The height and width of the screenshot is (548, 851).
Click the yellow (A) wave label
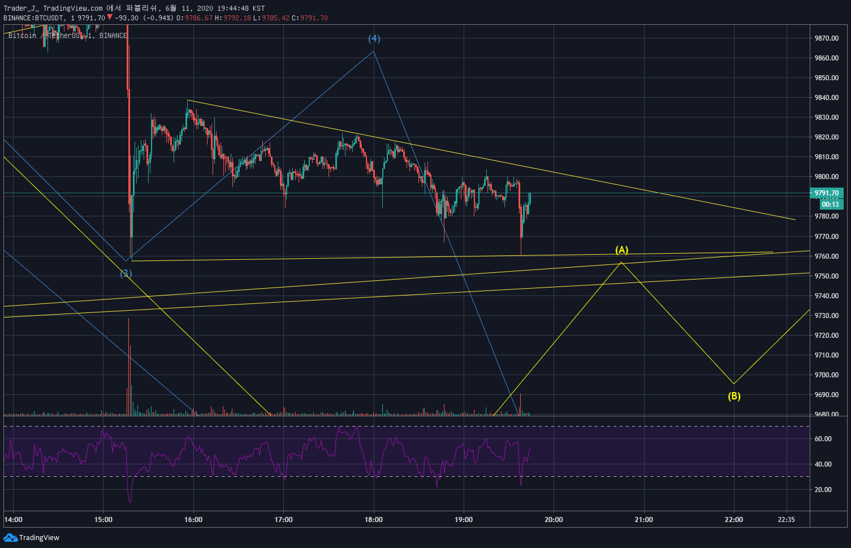[621, 250]
